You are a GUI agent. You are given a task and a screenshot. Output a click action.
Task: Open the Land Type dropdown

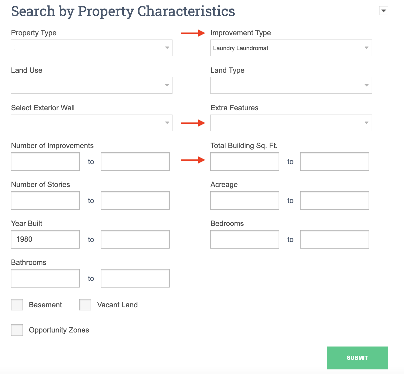click(291, 85)
